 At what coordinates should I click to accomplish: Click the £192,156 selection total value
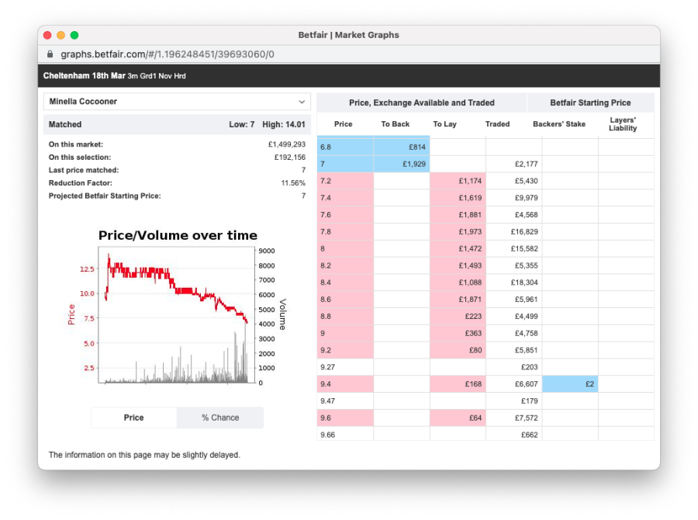290,158
